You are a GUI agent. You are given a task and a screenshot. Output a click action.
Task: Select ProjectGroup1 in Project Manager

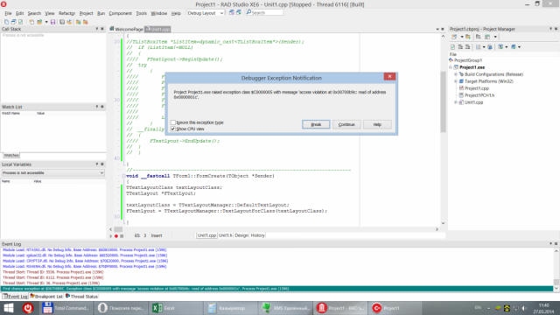pos(468,60)
